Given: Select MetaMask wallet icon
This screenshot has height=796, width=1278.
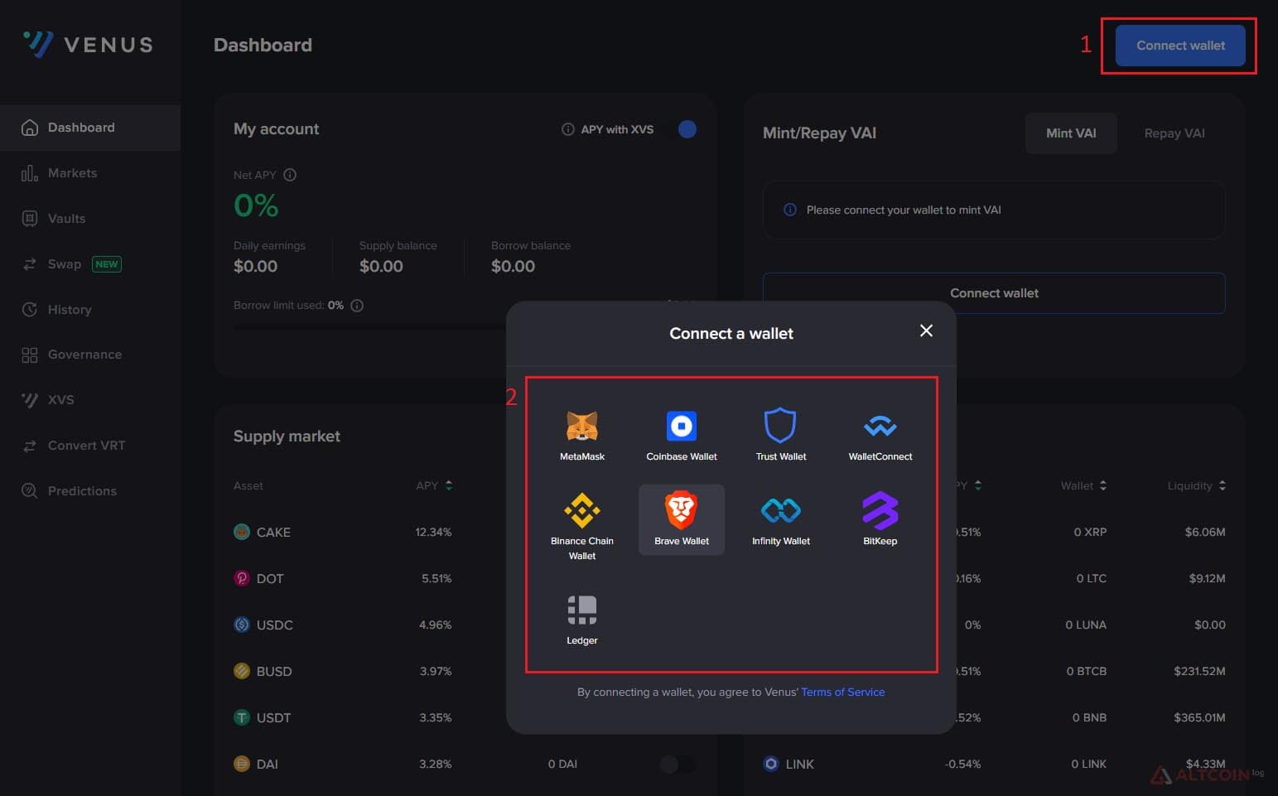Looking at the screenshot, I should pos(581,427).
